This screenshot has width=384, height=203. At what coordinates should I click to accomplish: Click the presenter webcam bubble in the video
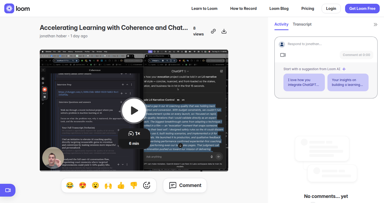click(x=53, y=158)
